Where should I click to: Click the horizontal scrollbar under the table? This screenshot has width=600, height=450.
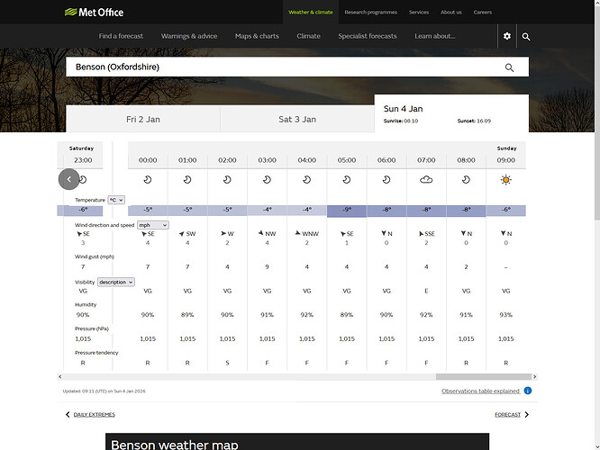pyautogui.click(x=476, y=377)
